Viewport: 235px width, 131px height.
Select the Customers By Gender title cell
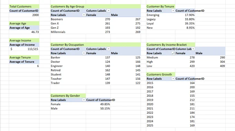(68, 96)
